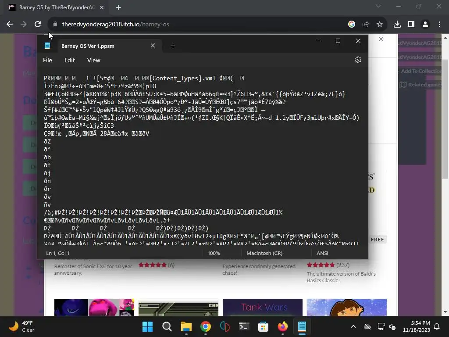Go forward in Chrome
The width and height of the screenshot is (449, 337).
click(x=24, y=25)
